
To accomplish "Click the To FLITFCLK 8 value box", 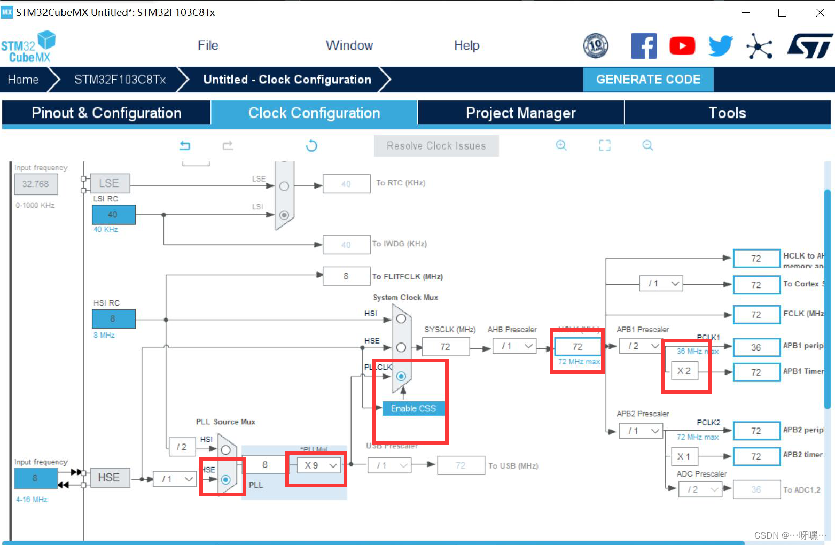I will point(347,276).
